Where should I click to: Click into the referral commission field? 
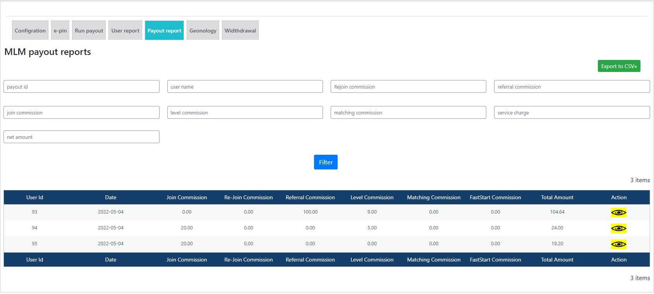572,87
